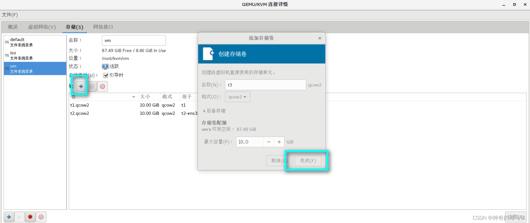The height and width of the screenshot is (223, 530).
Task: Click the t1 used-by cell
Action: click(x=184, y=105)
